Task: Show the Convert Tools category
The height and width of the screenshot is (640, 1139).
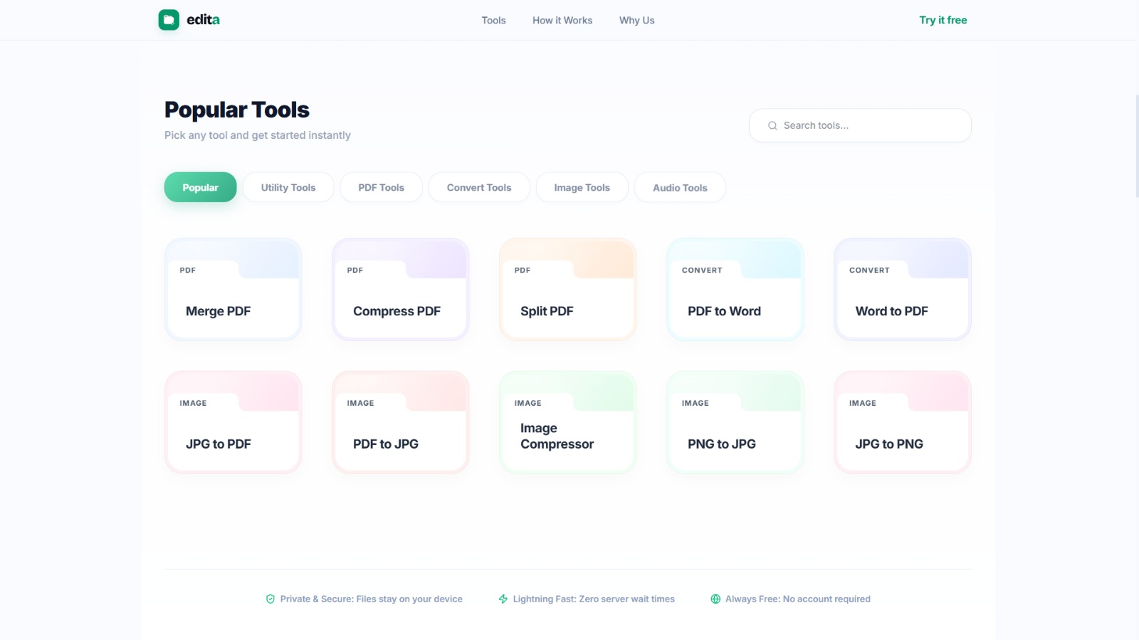Action: pyautogui.click(x=478, y=188)
